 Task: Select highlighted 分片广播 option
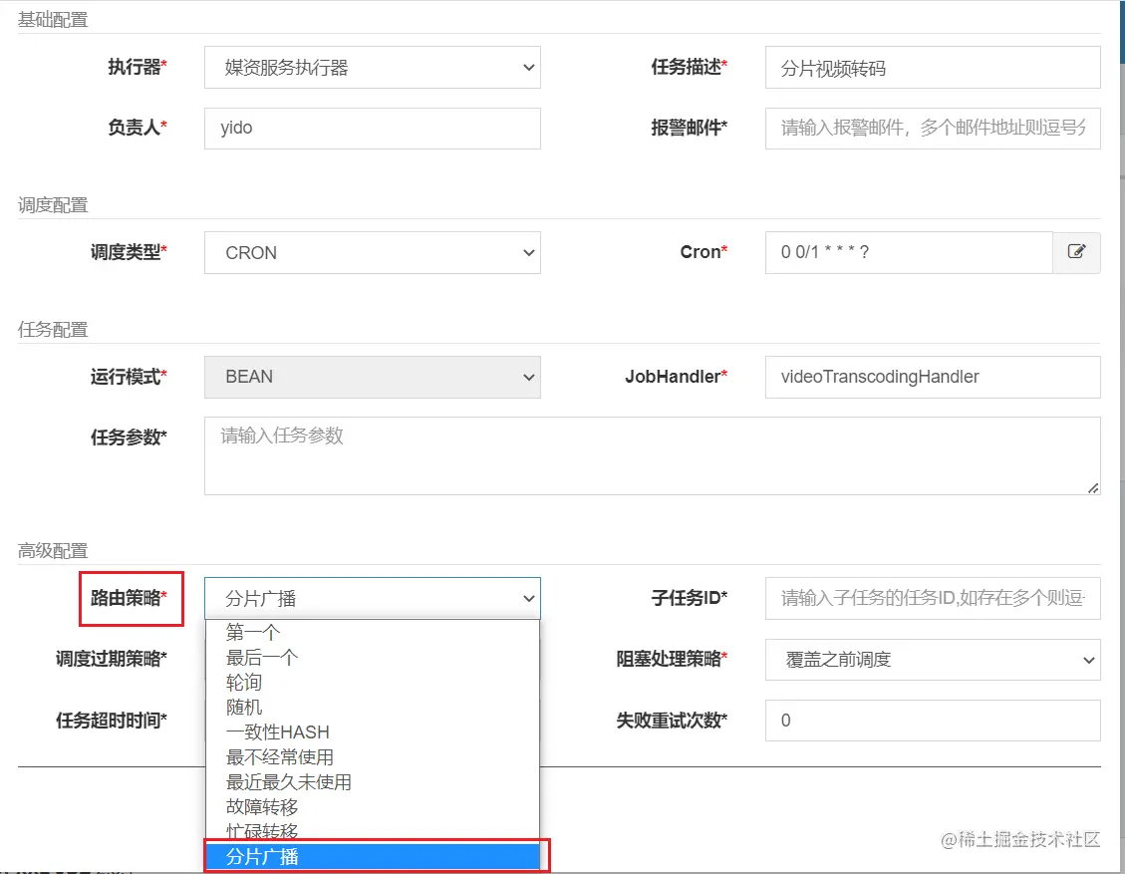373,857
